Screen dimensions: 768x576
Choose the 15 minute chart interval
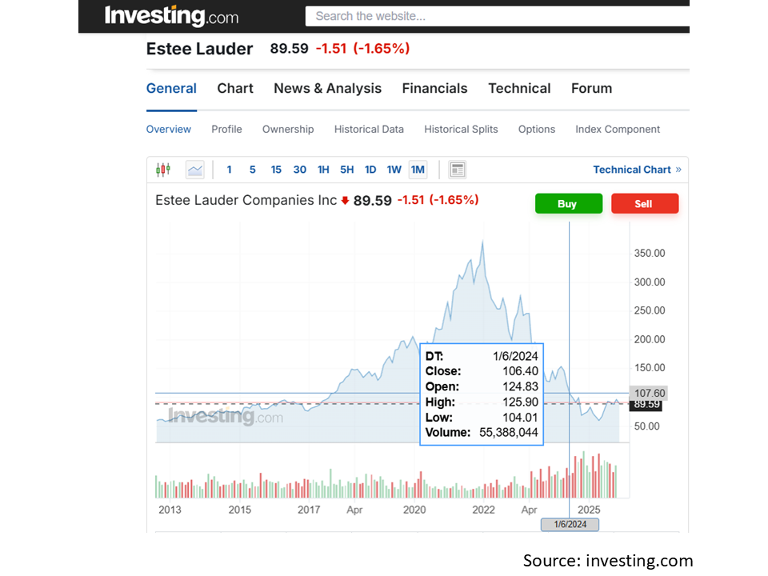click(276, 170)
